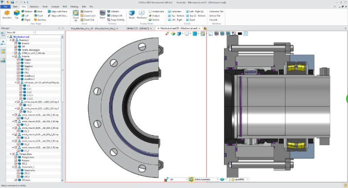Click the black color swatch in viewport toolbar
The image size is (348, 188).
[240, 34]
